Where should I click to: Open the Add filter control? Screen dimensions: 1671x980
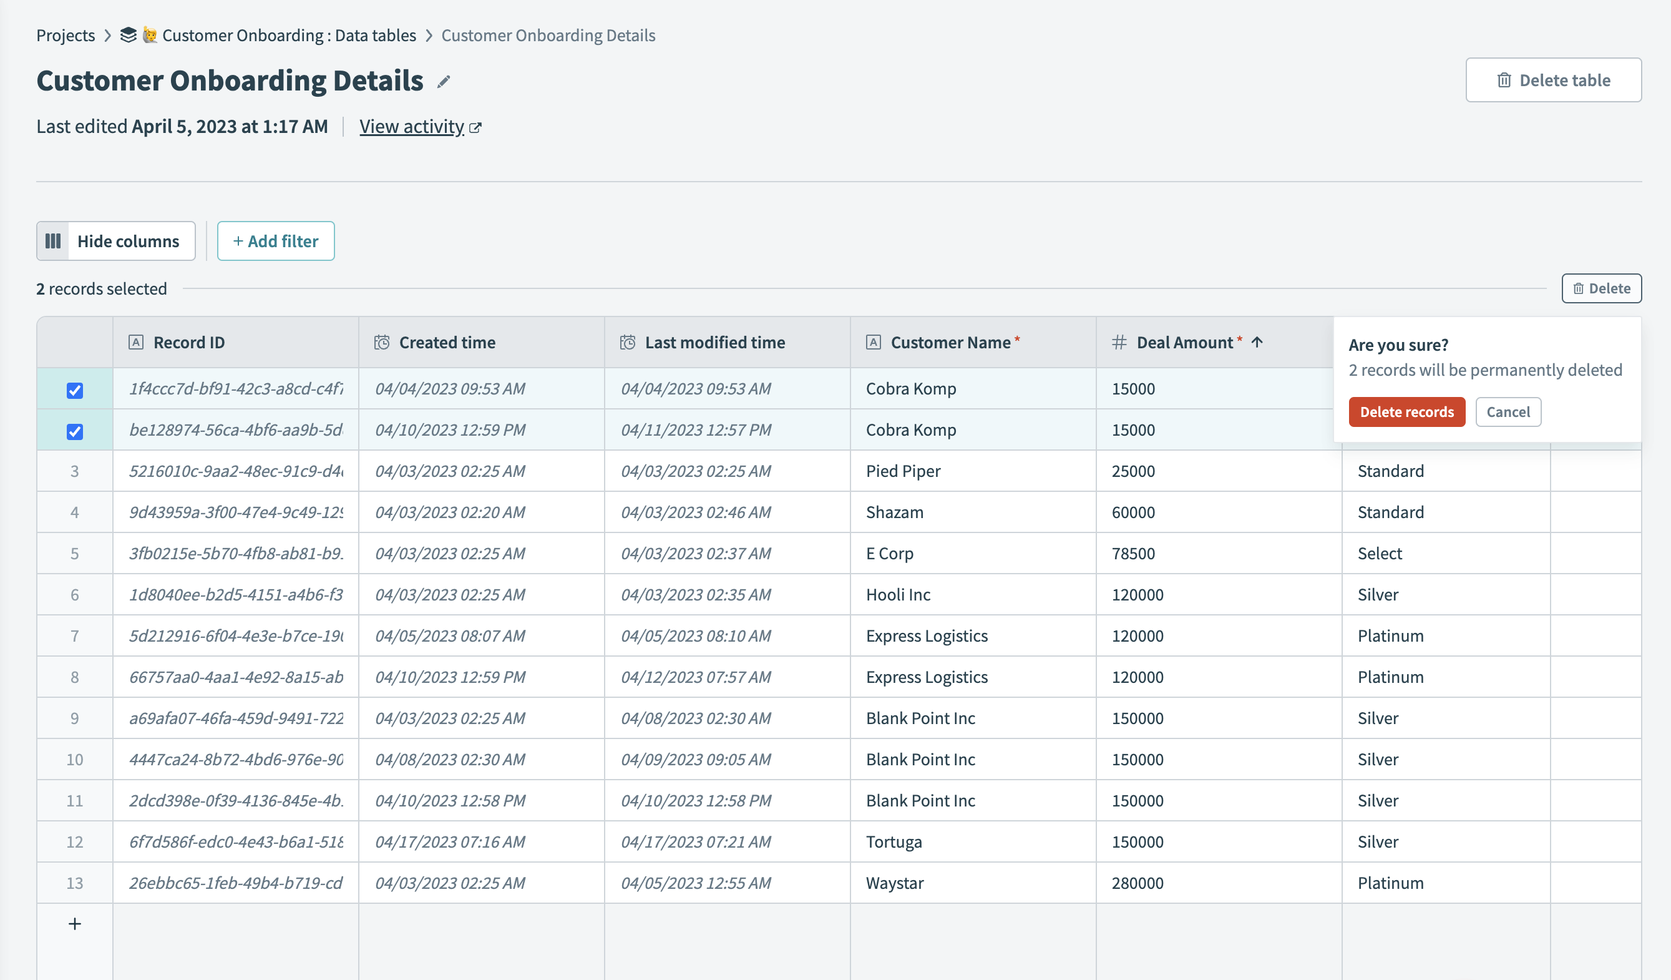276,241
